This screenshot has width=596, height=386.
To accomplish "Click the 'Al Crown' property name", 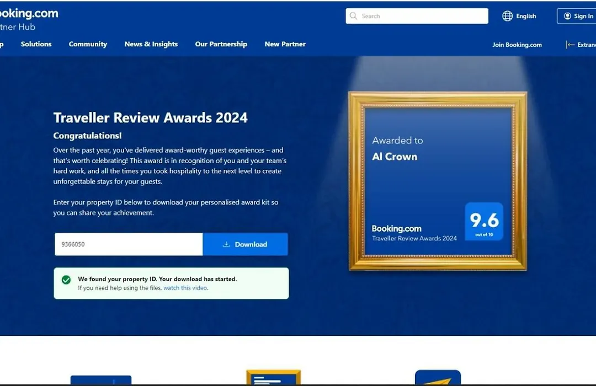I will pyautogui.click(x=395, y=157).
